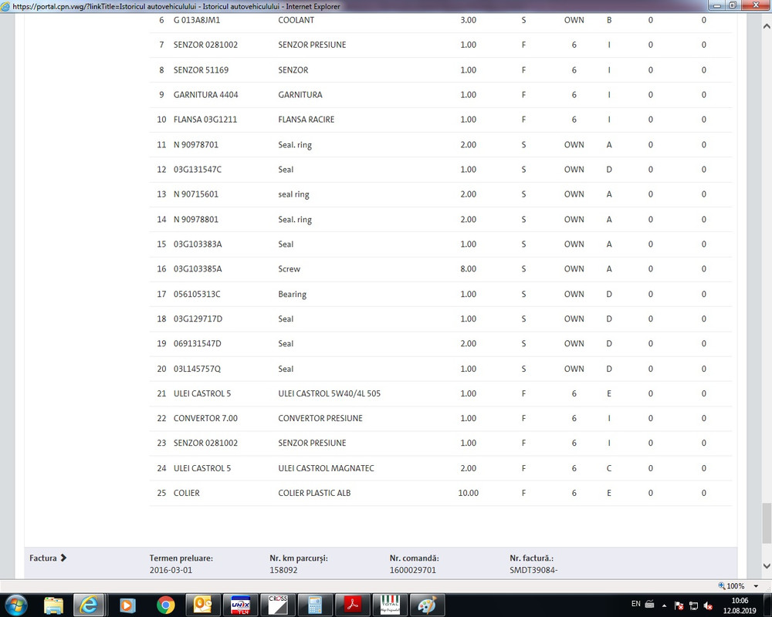Select the CONVERTOR PRESIUNE description

click(320, 418)
